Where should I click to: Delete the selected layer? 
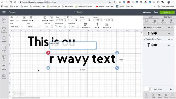pos(172,21)
